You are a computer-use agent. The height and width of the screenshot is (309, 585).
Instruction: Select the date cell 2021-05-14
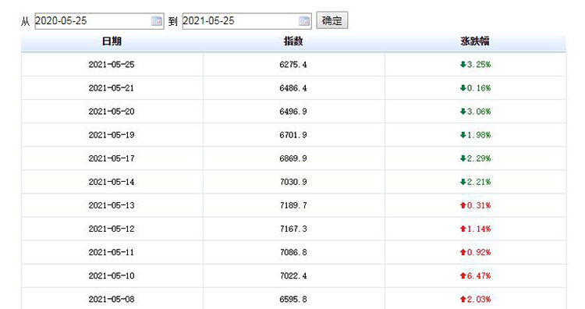[112, 182]
